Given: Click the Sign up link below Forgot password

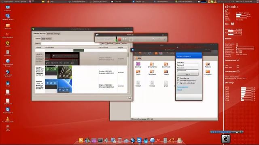Looking at the screenshot, I should pos(179,90).
